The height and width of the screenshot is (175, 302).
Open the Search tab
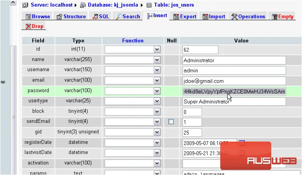[x=128, y=17]
